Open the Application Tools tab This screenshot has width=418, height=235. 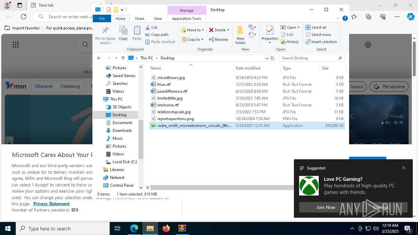tap(186, 19)
